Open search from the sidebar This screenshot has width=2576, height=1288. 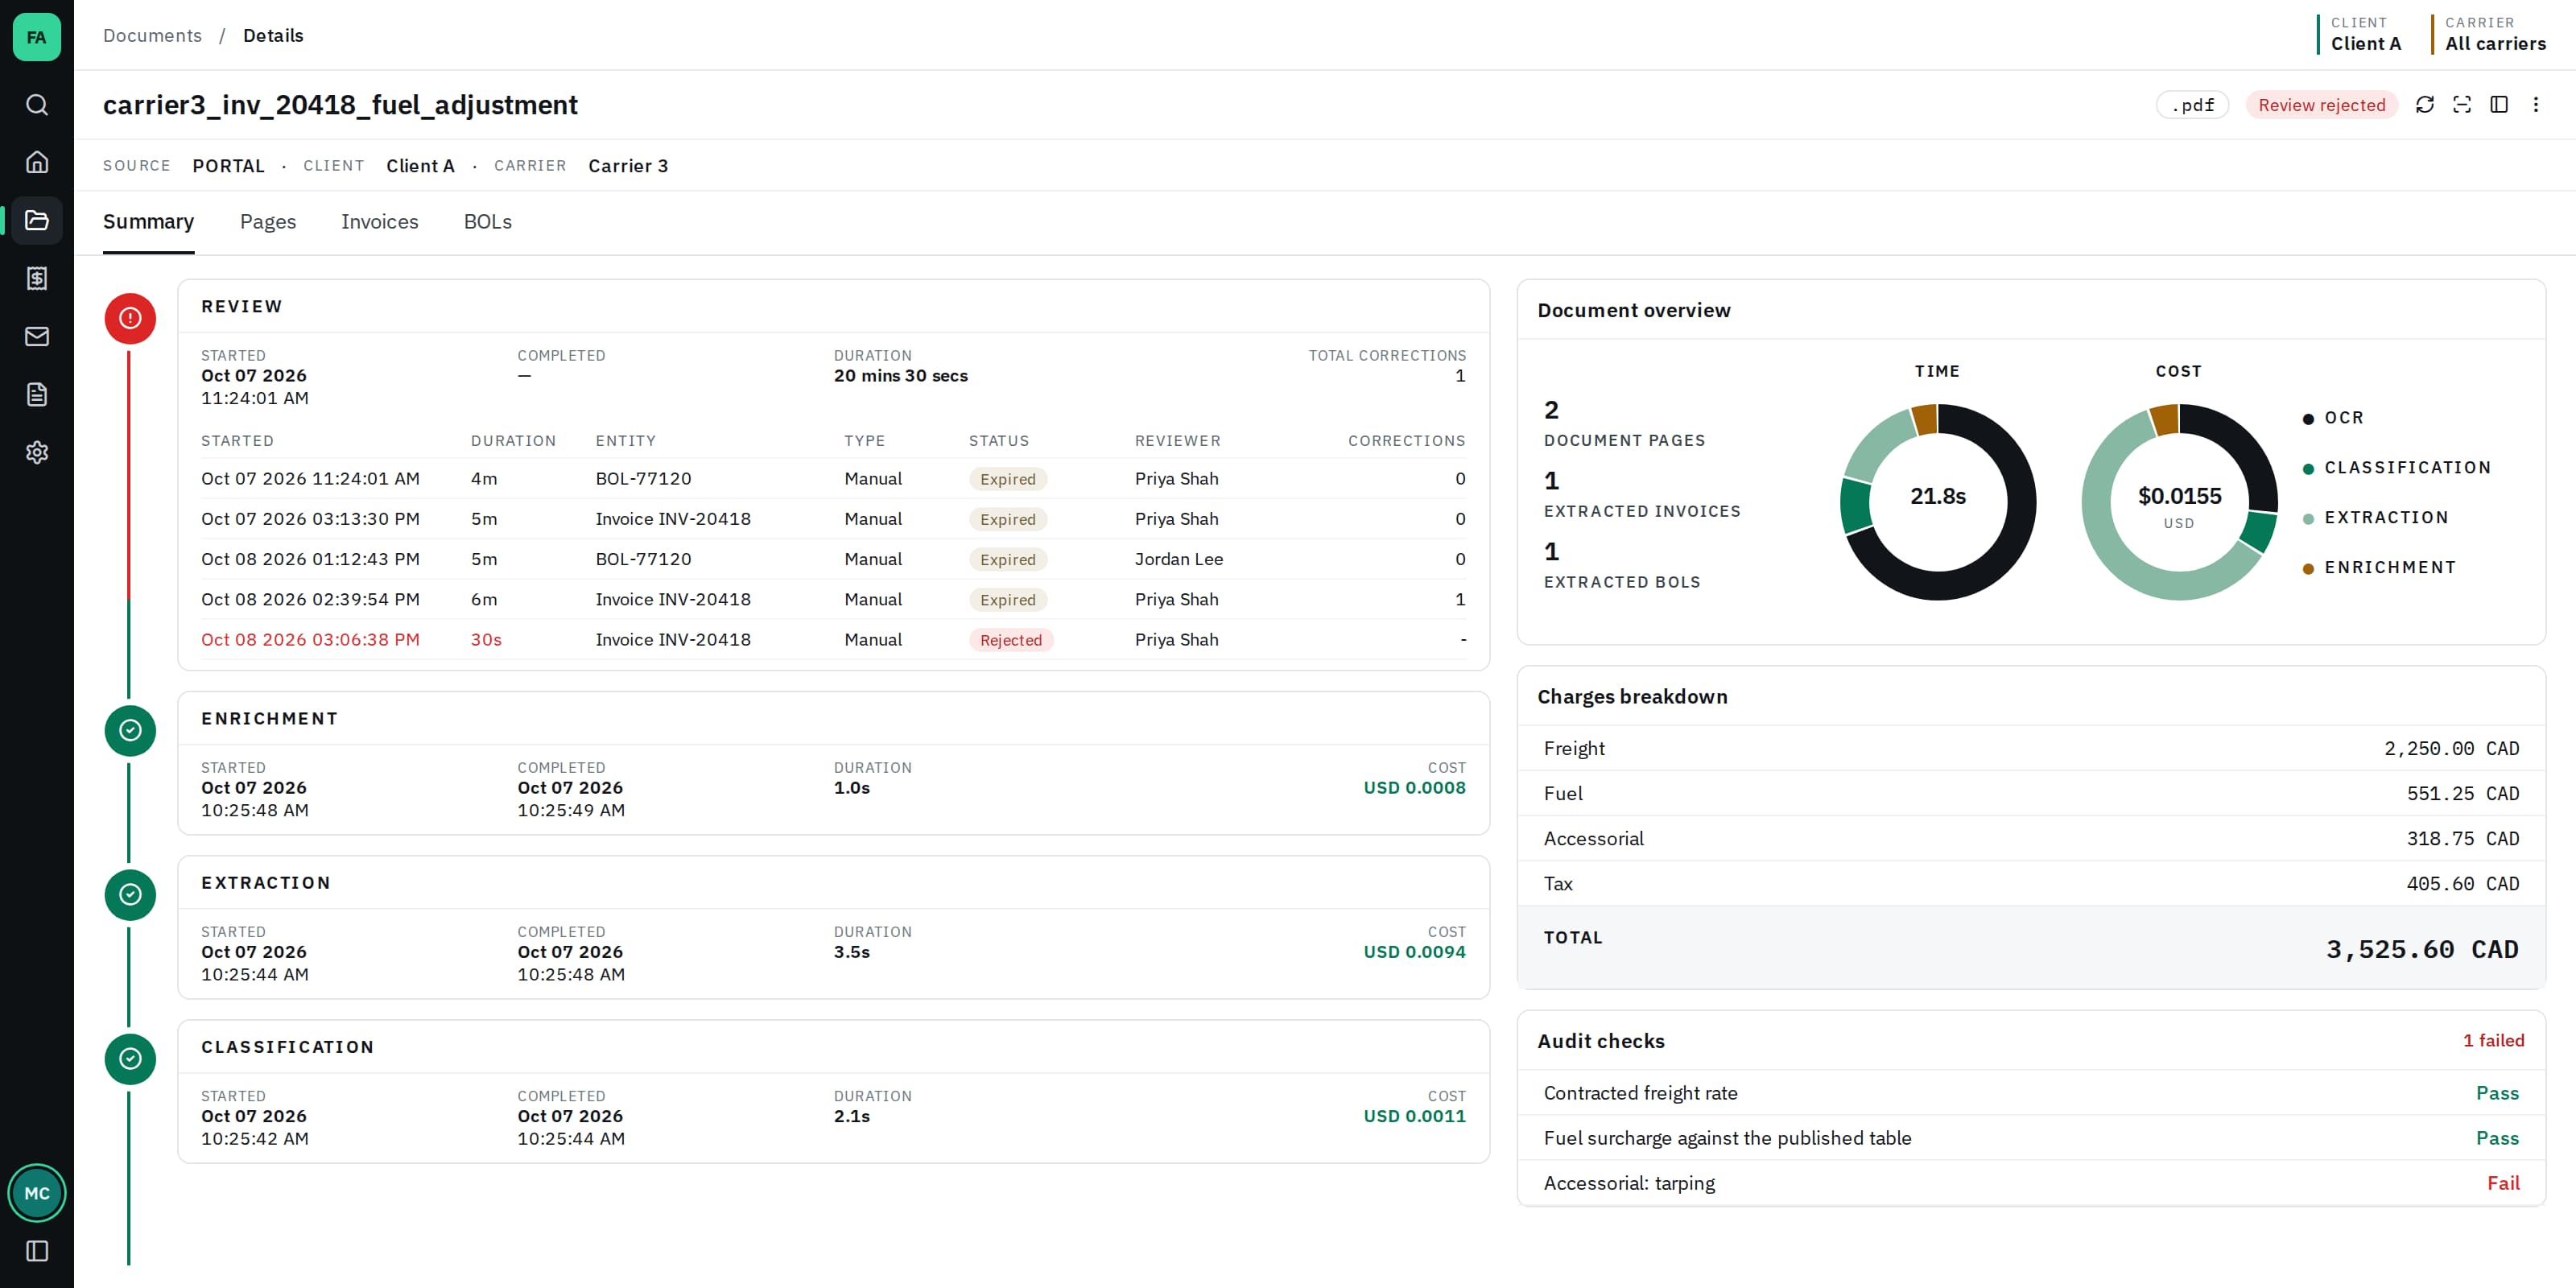pyautogui.click(x=37, y=104)
